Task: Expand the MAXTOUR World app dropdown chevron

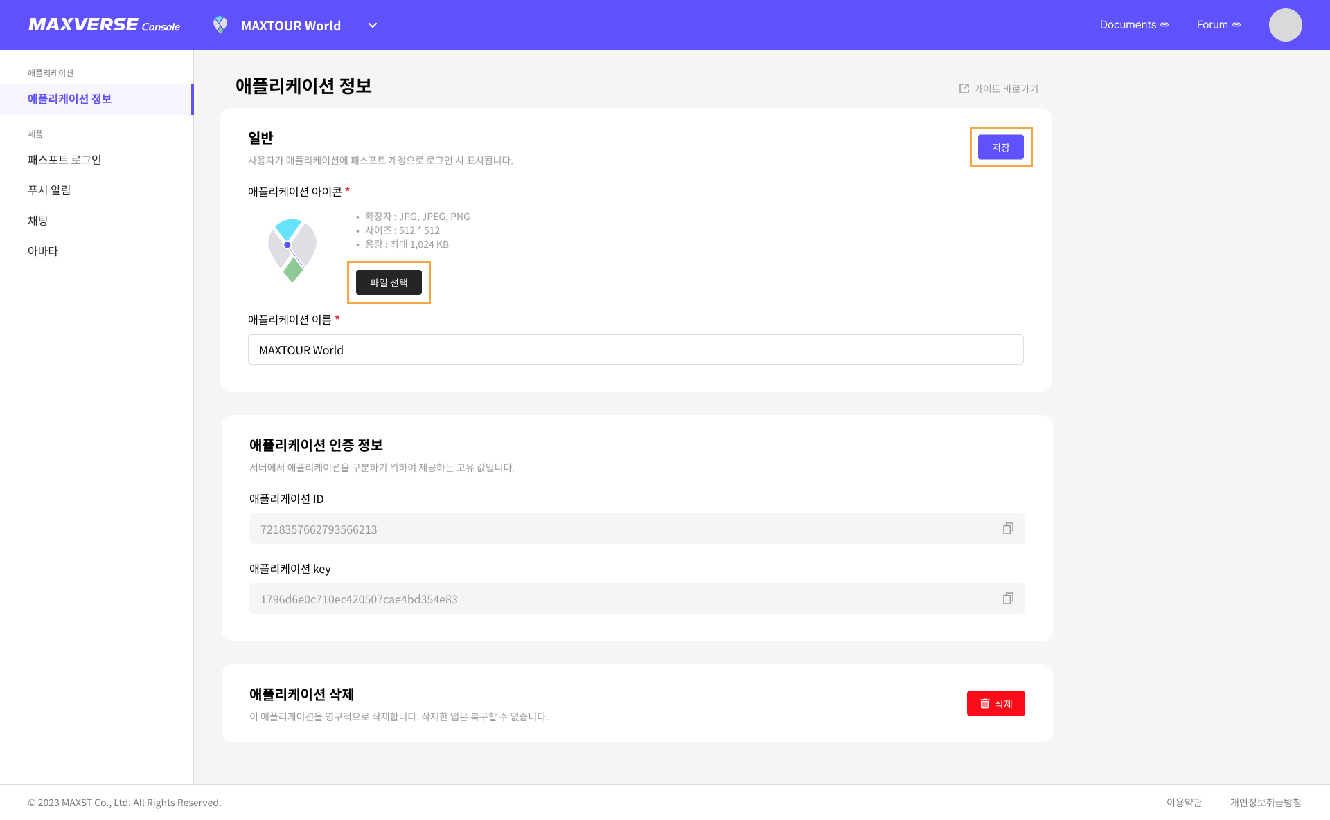Action: tap(373, 26)
